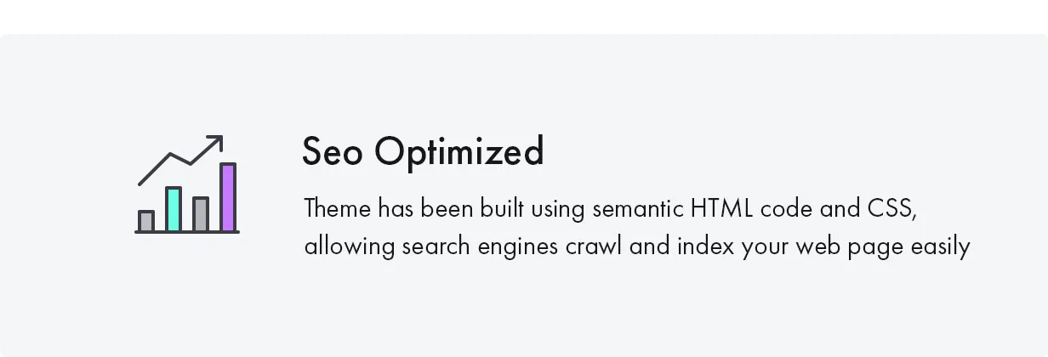The image size is (1048, 357).
Task: Click the chart icon's baseline
Action: [x=187, y=231]
